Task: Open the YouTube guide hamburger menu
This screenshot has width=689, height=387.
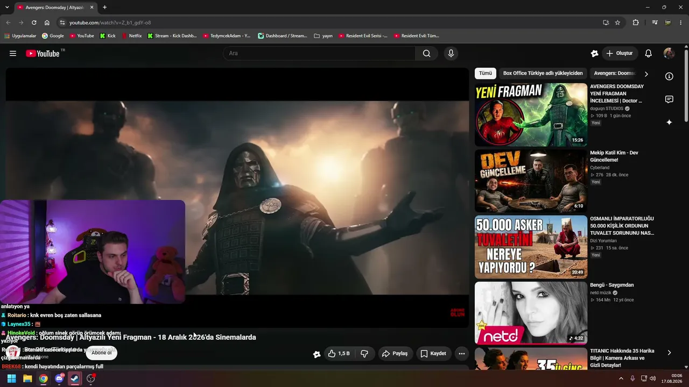Action: pos(13,53)
